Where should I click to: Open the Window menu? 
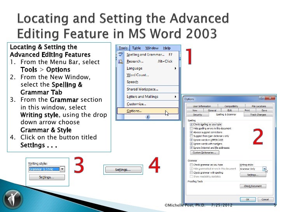tap(152, 48)
